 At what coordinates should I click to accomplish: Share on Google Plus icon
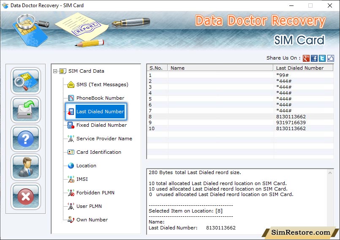[306, 58]
